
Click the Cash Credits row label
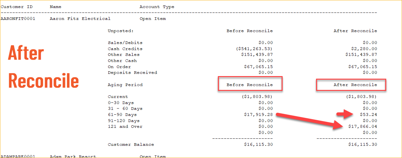click(x=125, y=49)
